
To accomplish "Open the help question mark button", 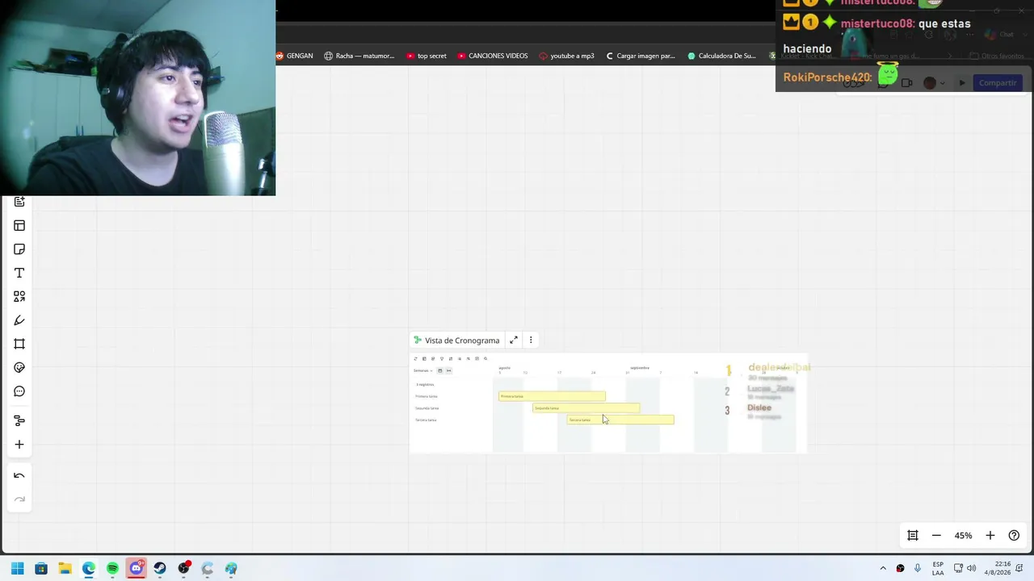I will point(1014,536).
